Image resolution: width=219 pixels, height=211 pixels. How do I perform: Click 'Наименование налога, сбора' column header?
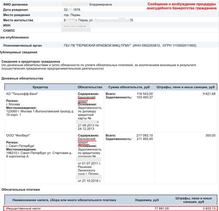coord(64,200)
